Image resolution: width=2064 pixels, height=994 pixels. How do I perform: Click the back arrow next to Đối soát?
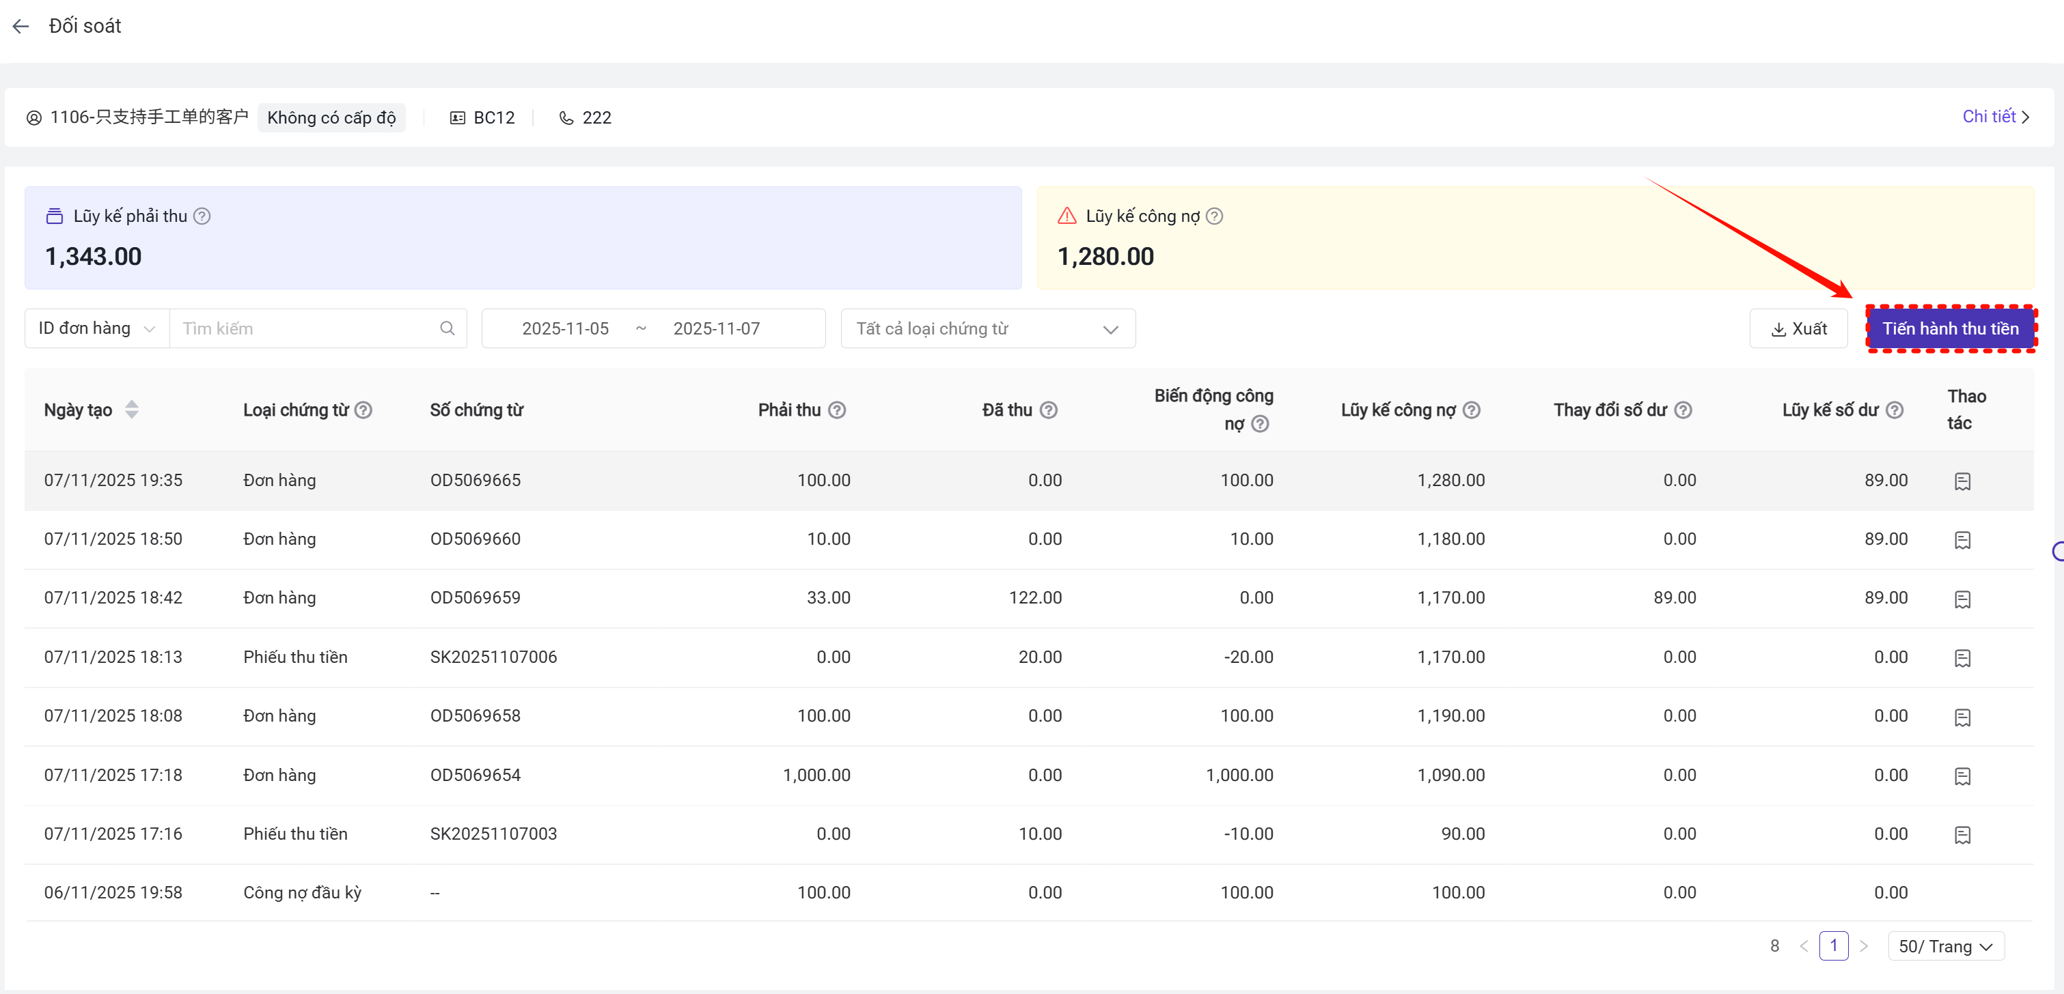20,27
